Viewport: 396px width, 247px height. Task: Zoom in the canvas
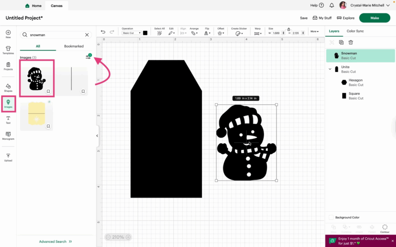[x=128, y=237]
